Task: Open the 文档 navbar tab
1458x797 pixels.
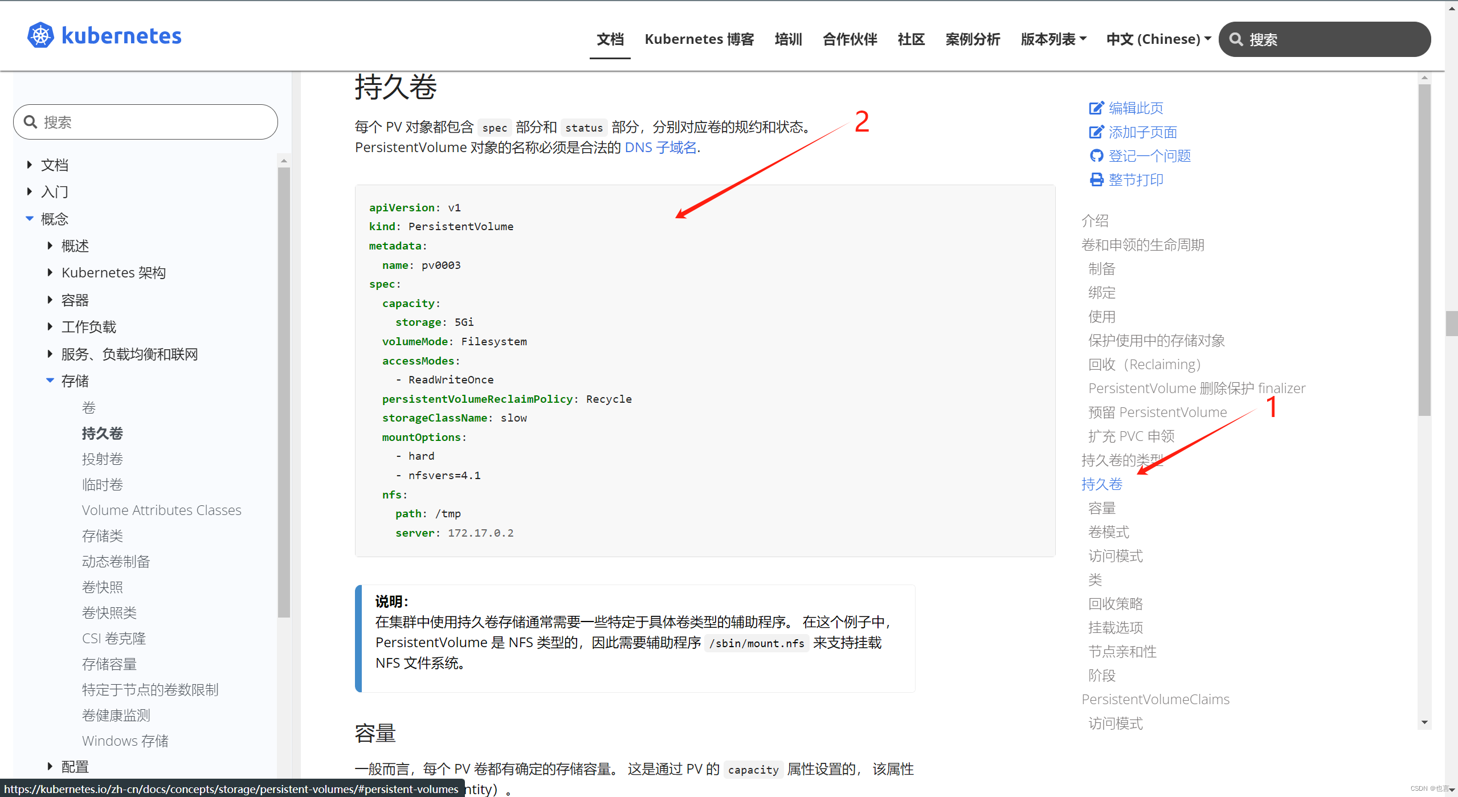Action: point(610,39)
